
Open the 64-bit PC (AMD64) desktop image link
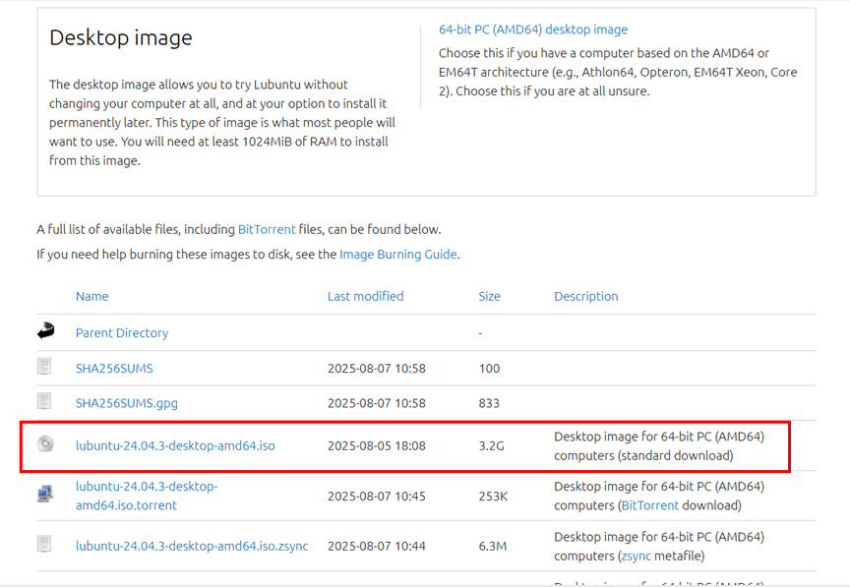tap(533, 29)
